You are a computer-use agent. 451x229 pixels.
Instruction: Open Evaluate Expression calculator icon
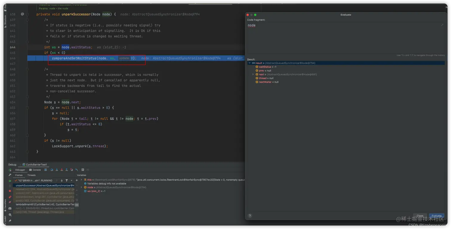pos(83,170)
